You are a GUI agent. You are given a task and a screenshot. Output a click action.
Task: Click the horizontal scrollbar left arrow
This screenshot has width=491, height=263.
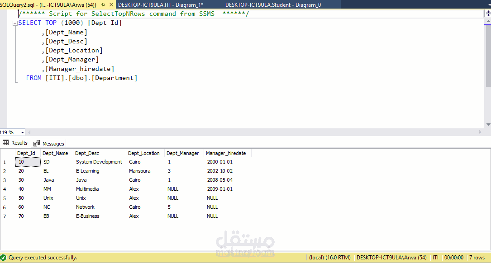29,132
